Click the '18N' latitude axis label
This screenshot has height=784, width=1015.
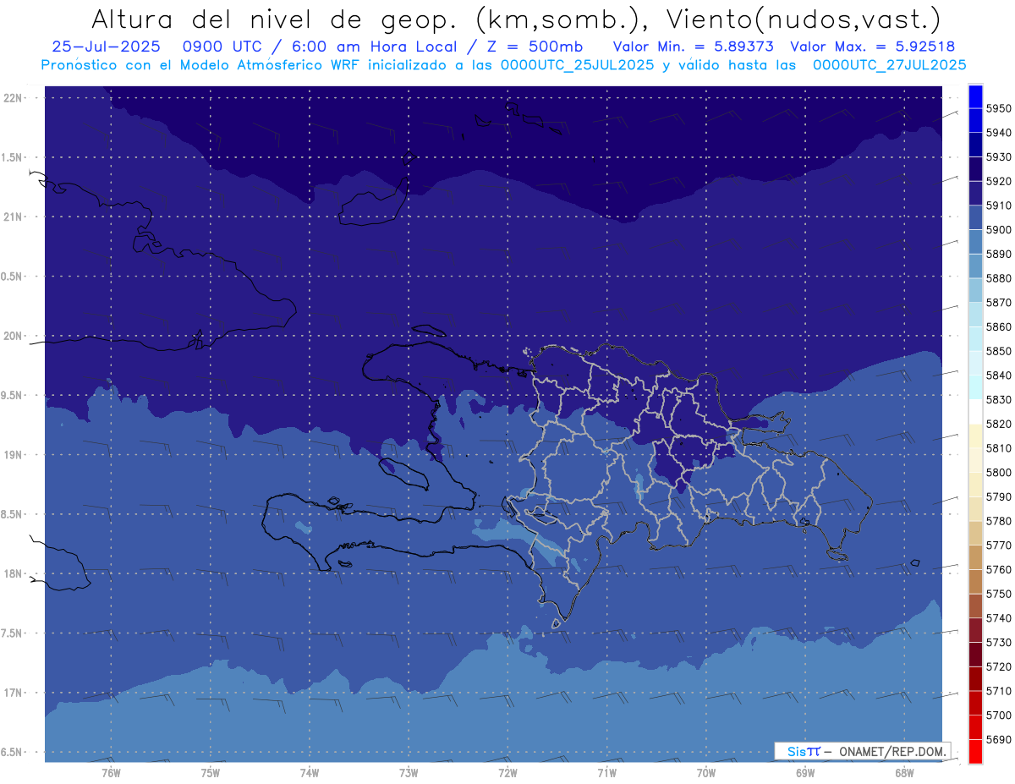[13, 573]
